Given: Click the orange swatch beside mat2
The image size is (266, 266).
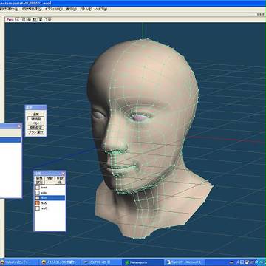Looking at the screenshot, I should (38, 203).
